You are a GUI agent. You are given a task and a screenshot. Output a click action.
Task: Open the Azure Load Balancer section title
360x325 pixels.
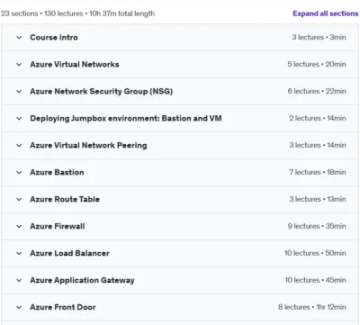tap(69, 253)
